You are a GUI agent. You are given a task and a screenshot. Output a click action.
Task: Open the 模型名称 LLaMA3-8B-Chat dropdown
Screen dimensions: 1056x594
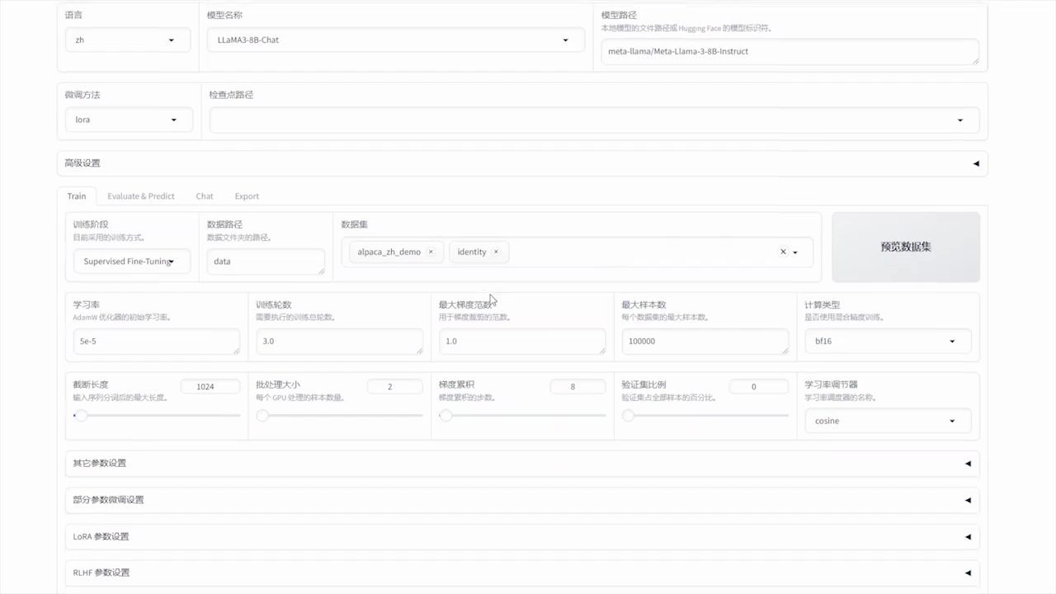click(396, 40)
